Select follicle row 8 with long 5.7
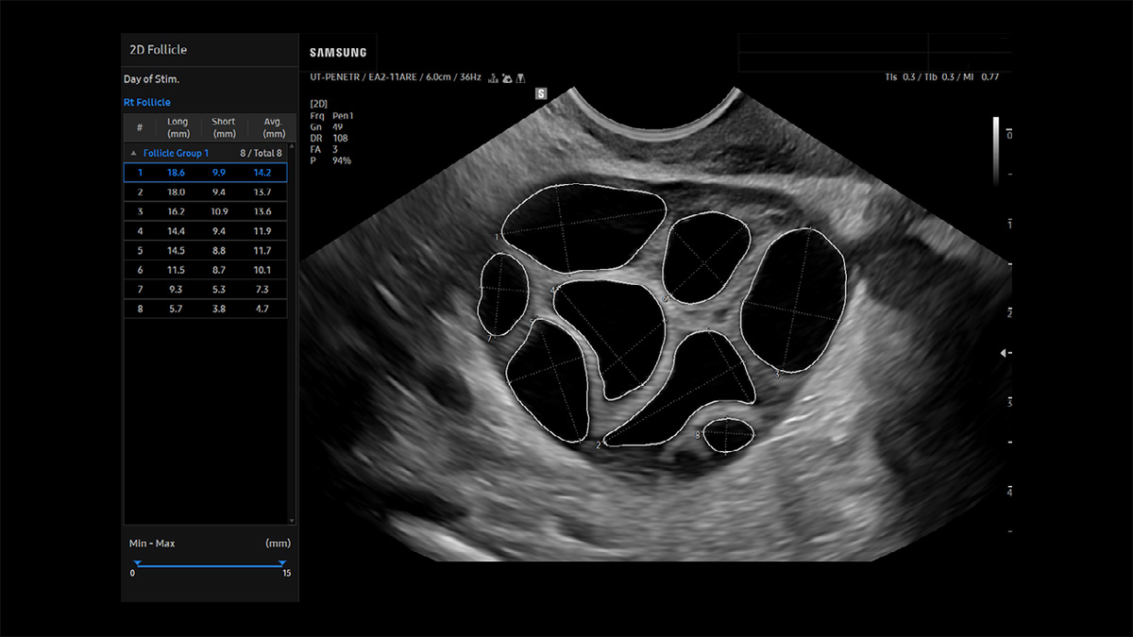1133x637 pixels. (x=205, y=309)
